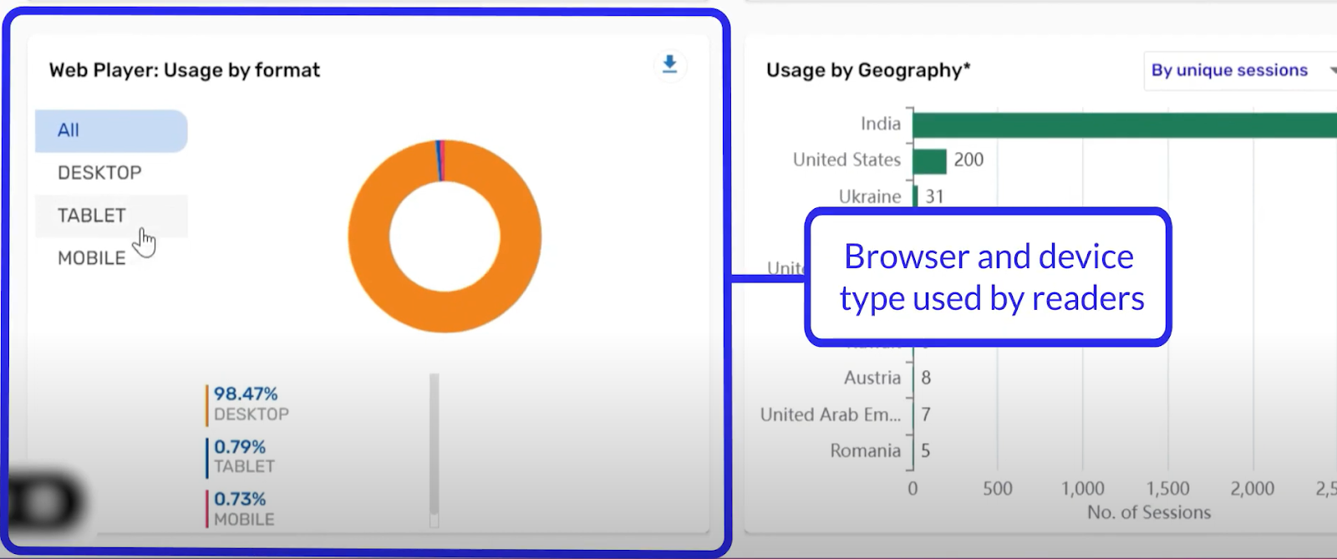Click the 98.47% DESKTOP legend entry
The image size is (1337, 559).
point(247,404)
